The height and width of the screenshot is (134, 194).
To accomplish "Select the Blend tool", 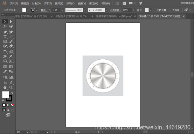I will (11, 72).
